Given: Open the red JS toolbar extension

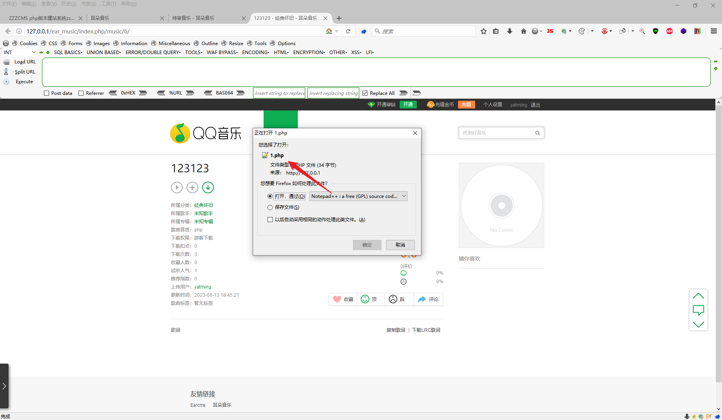Looking at the screenshot, I should coord(550,31).
